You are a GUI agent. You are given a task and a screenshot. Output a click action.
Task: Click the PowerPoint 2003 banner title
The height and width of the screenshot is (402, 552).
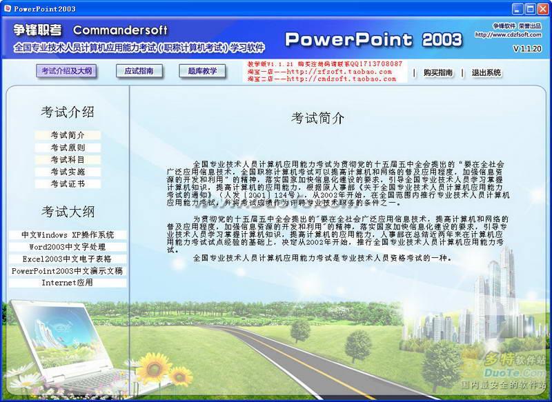coord(373,40)
